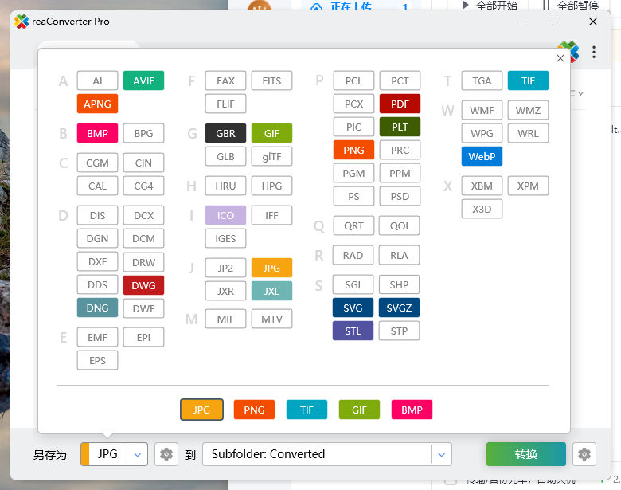Open settings gear next to the 转换 button
Screen dimensions: 621x490
[x=584, y=454]
